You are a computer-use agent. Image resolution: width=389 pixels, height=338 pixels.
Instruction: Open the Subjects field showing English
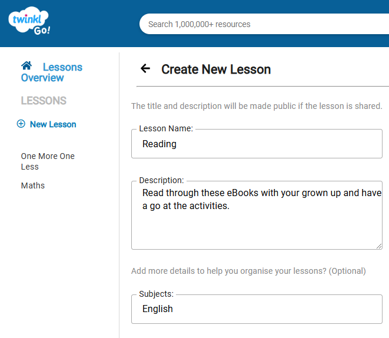tap(257, 309)
